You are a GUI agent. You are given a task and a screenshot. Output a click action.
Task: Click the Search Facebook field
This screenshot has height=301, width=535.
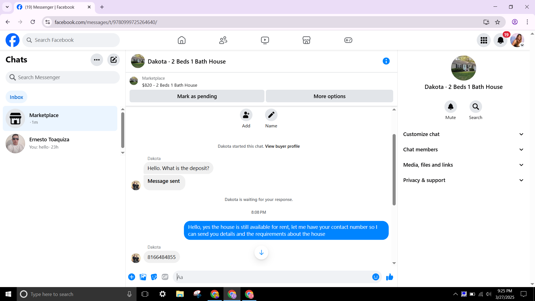tap(71, 40)
